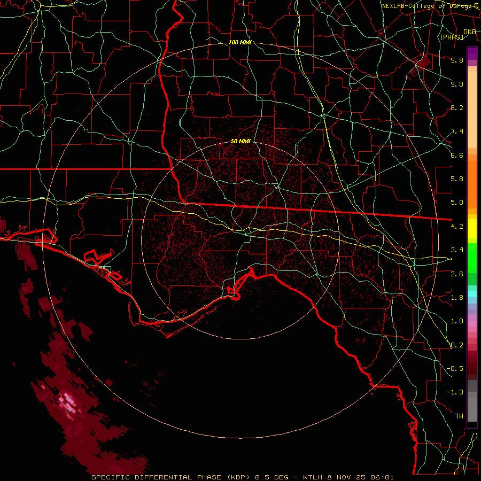Screen dimensions: 481x481
Task: Click the yellow band of the color bar
Action: click(x=472, y=229)
